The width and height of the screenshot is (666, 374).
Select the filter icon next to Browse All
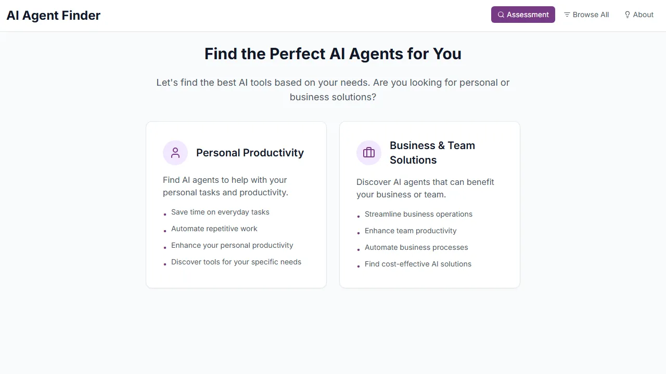(567, 15)
